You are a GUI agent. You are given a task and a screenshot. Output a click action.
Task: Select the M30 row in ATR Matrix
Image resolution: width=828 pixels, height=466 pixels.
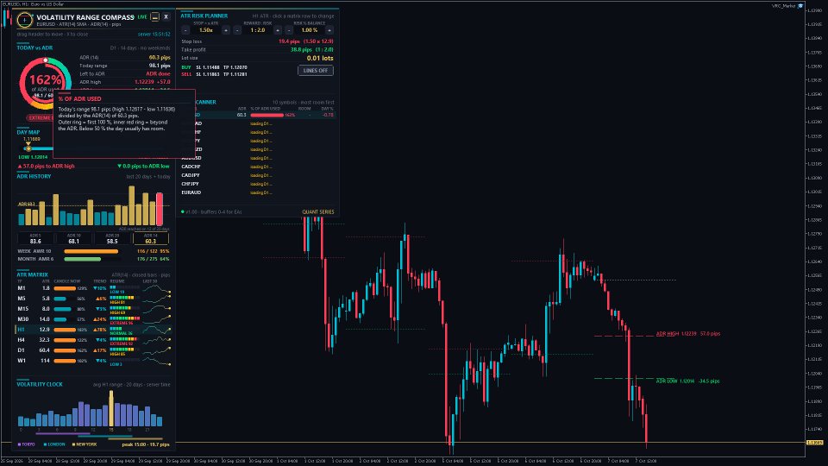(x=93, y=319)
